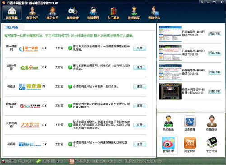Click the 大家说 survey site logo
The image size is (226, 165).
click(30, 125)
